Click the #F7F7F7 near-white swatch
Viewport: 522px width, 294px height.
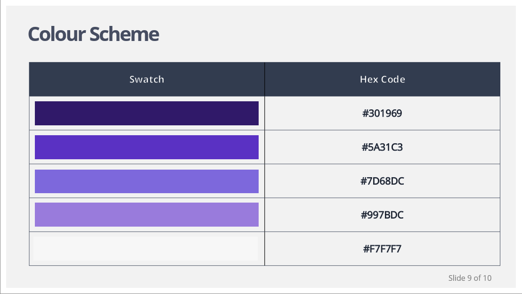pyautogui.click(x=146, y=248)
